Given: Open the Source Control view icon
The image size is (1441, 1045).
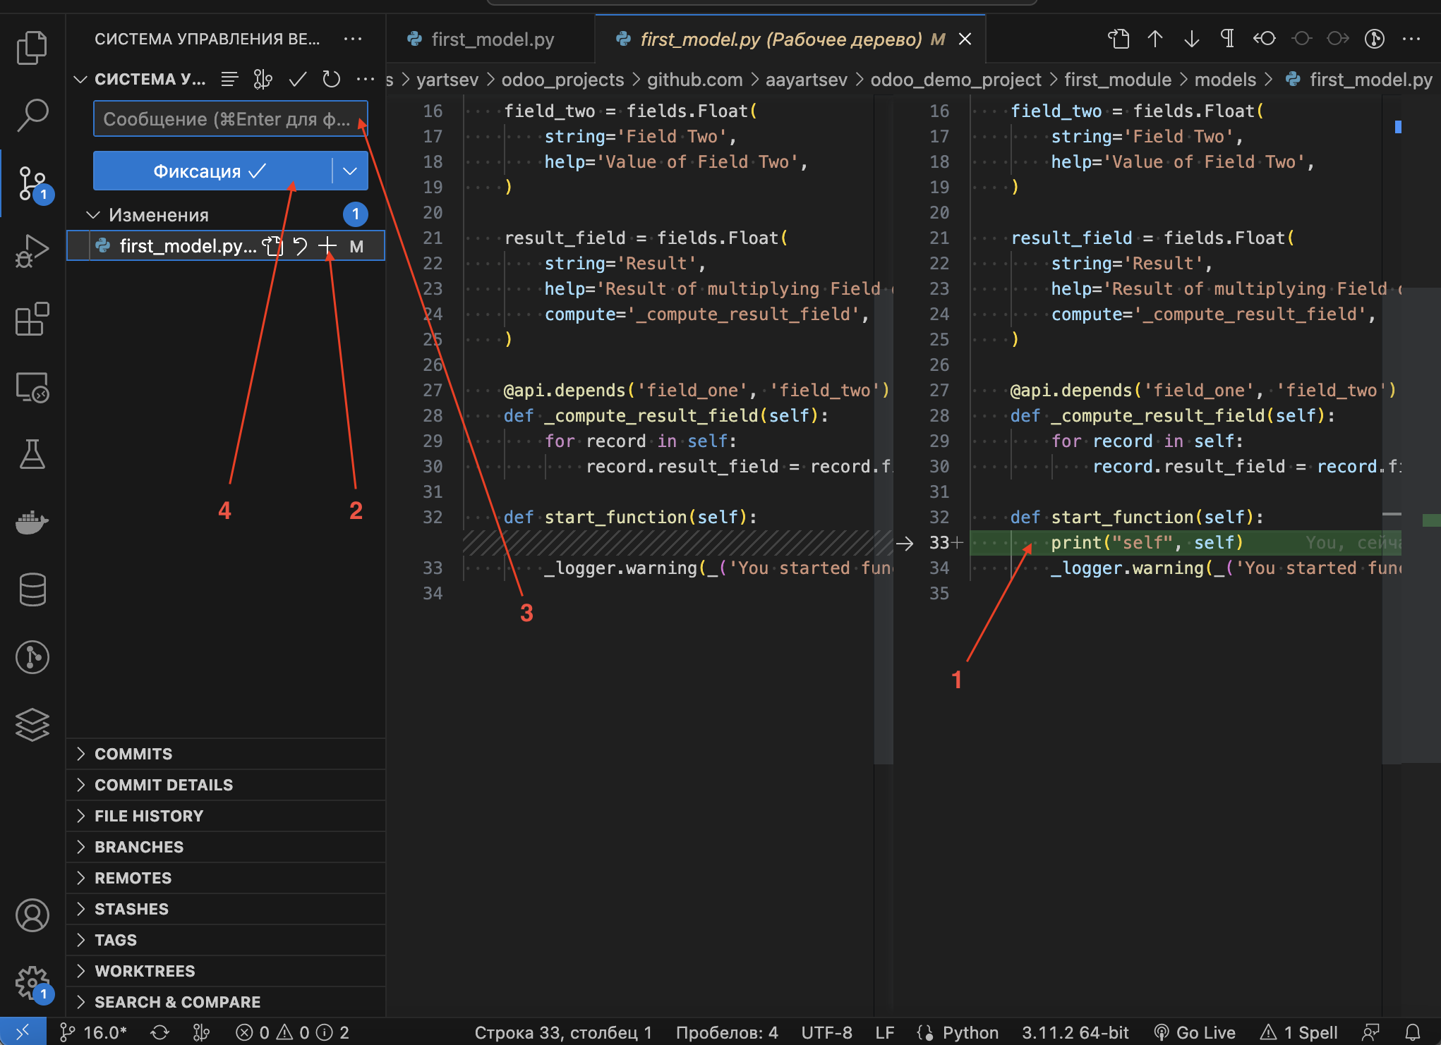Looking at the screenshot, I should pyautogui.click(x=32, y=183).
